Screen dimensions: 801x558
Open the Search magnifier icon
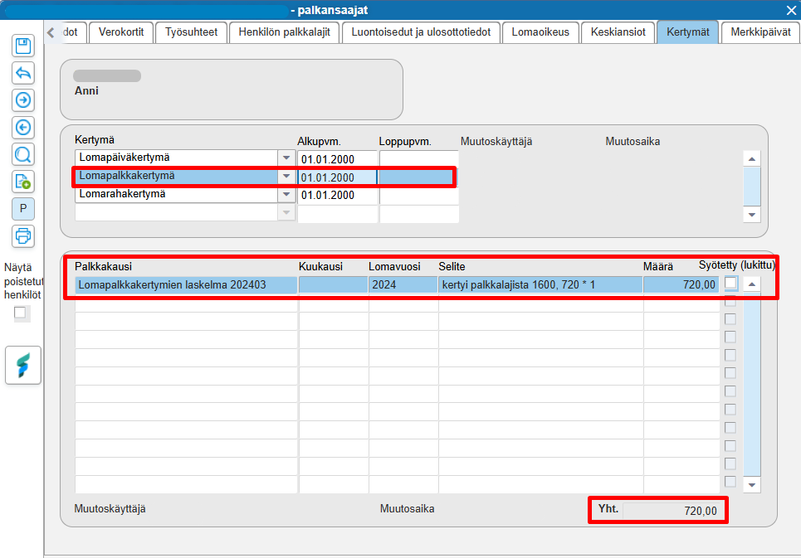coord(23,154)
